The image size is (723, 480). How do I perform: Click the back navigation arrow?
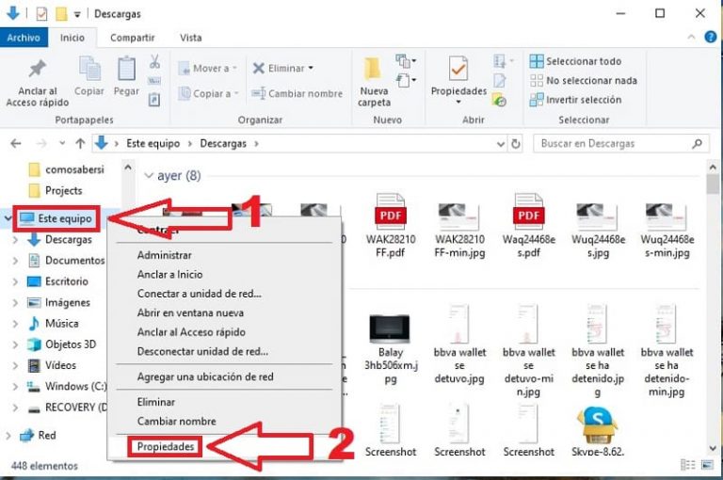coord(16,144)
